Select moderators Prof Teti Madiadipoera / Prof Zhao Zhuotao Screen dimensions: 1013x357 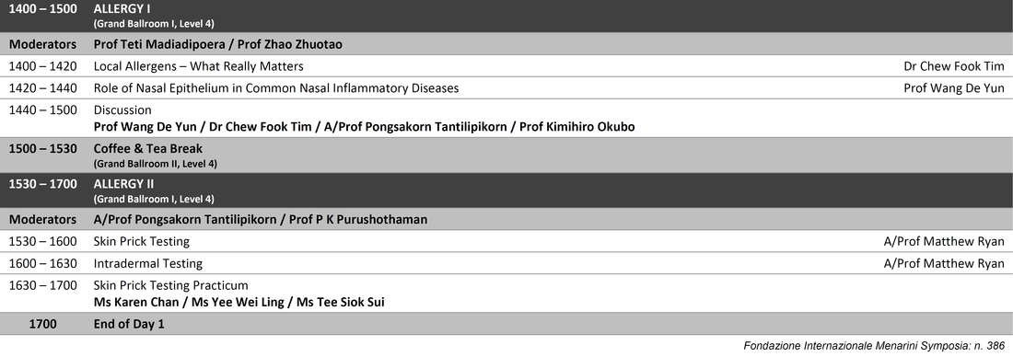point(217,44)
